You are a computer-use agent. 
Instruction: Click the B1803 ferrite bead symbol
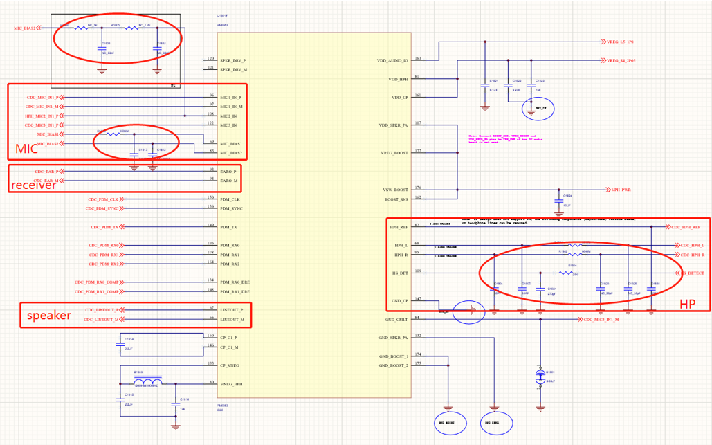point(148,380)
